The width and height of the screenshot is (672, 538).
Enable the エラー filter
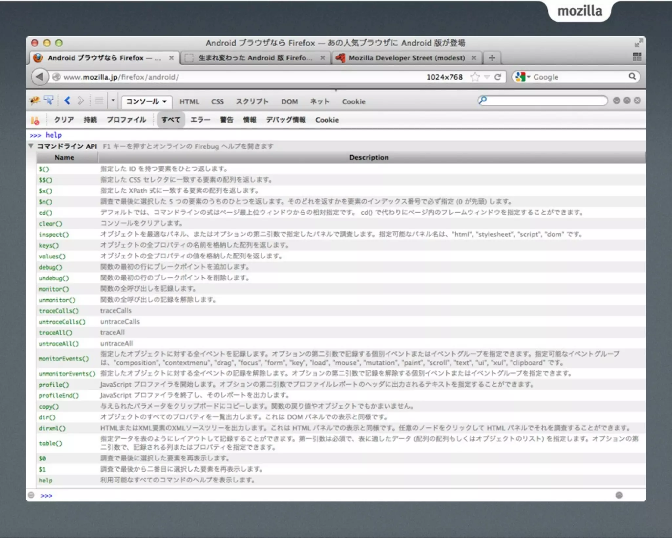[x=200, y=120]
